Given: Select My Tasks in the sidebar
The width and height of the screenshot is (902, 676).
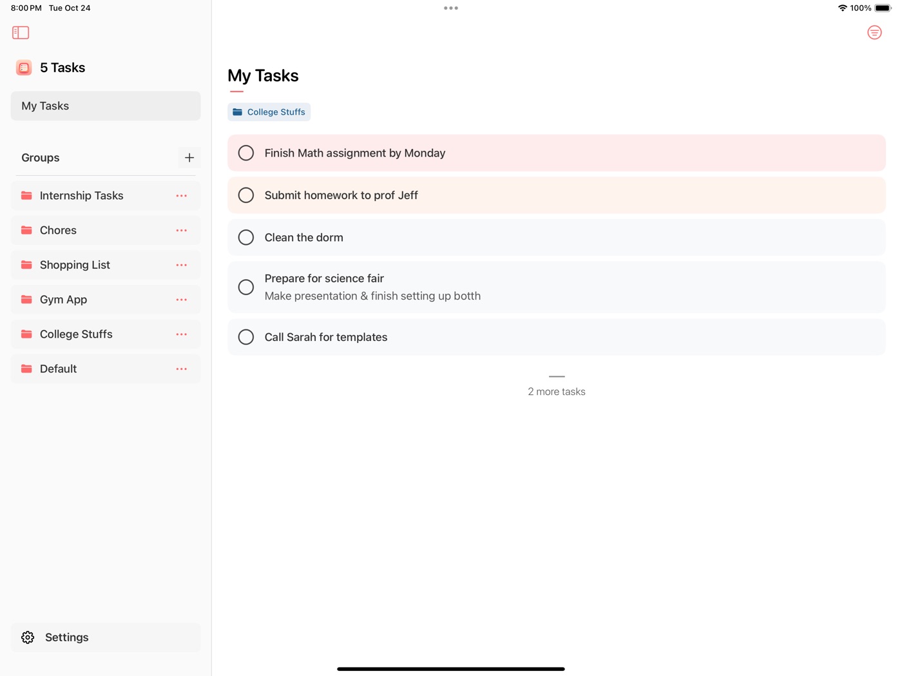Looking at the screenshot, I should (x=106, y=106).
